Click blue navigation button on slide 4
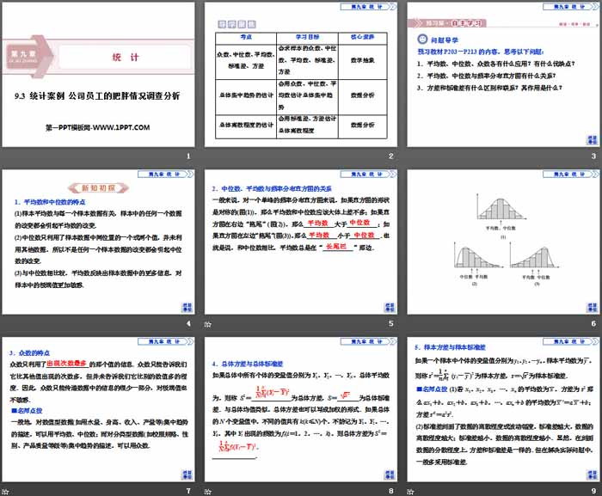Image resolution: width=602 pixels, height=496 pixels. point(187,307)
